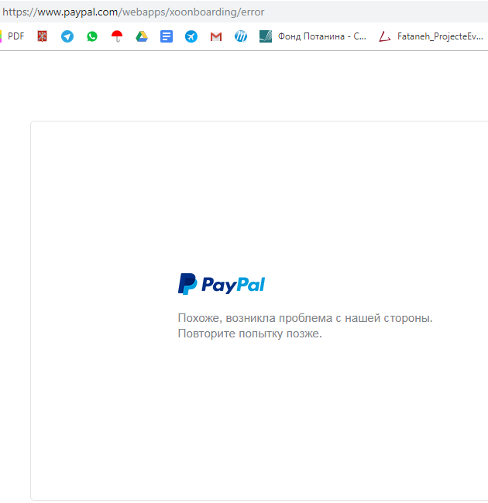Click the PayPal wordmark text
The image size is (488, 503).
(233, 285)
